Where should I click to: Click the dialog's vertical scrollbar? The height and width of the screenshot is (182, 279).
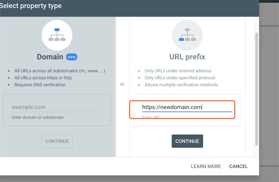pos(256,89)
